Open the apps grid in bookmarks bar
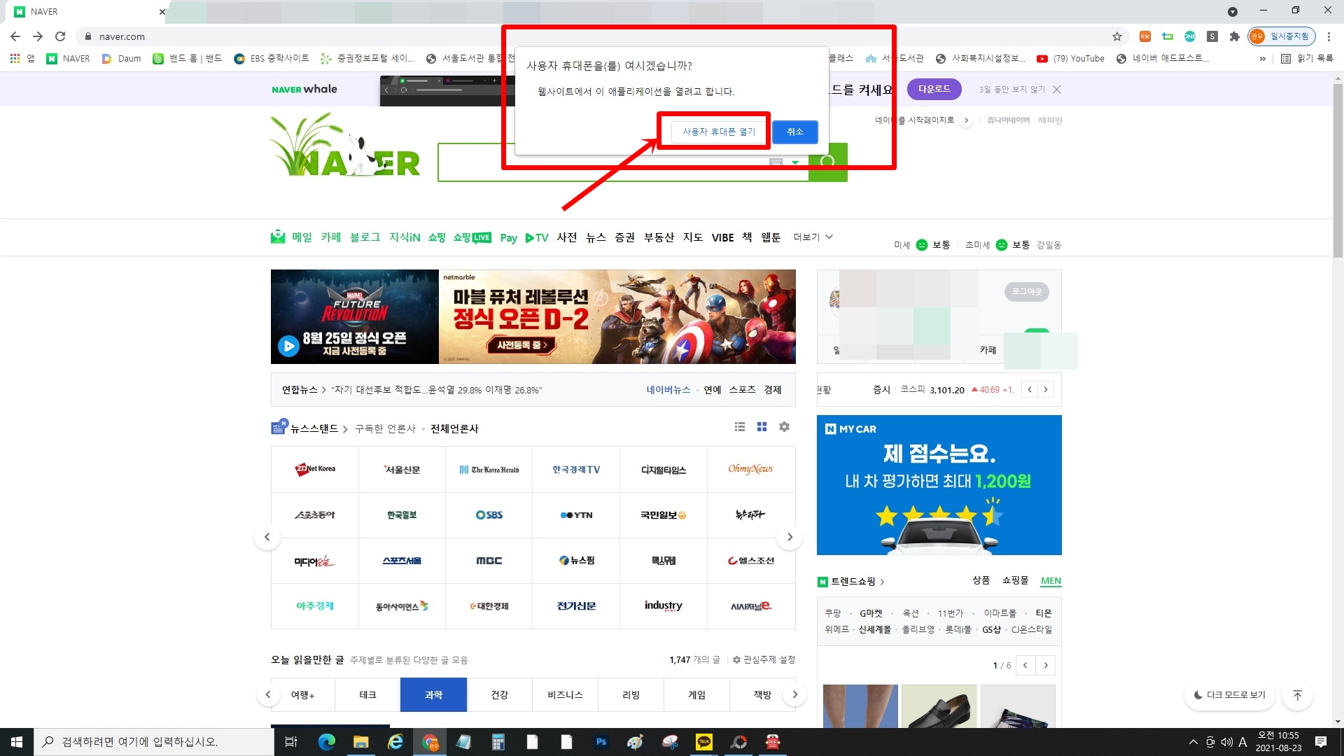1344x756 pixels. click(x=15, y=59)
